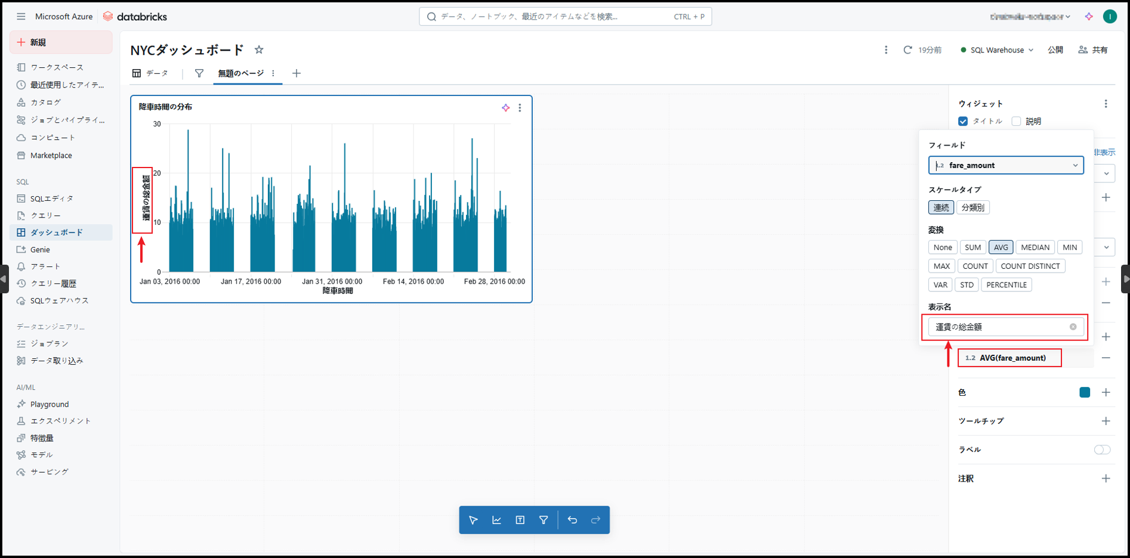This screenshot has height=558, width=1130.
Task: Click the 共有 share button
Action: pos(1093,50)
